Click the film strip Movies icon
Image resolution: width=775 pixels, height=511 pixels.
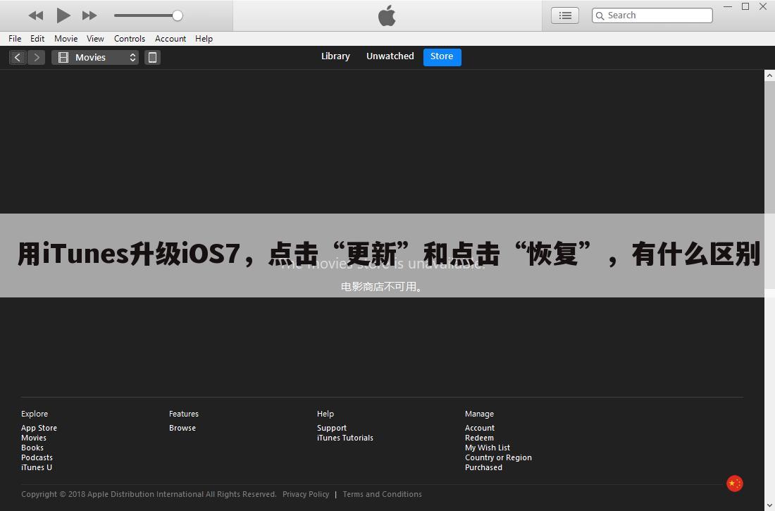[63, 57]
